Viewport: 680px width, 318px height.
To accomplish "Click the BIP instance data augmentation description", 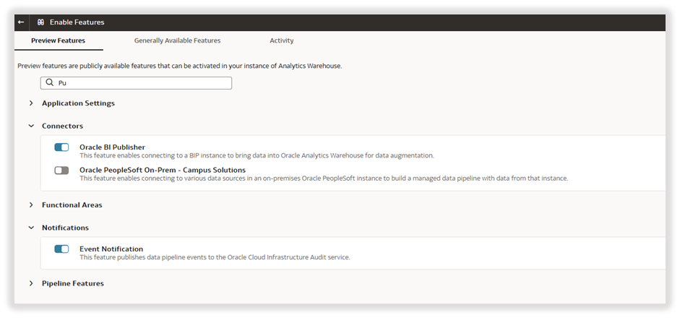I will click(257, 155).
